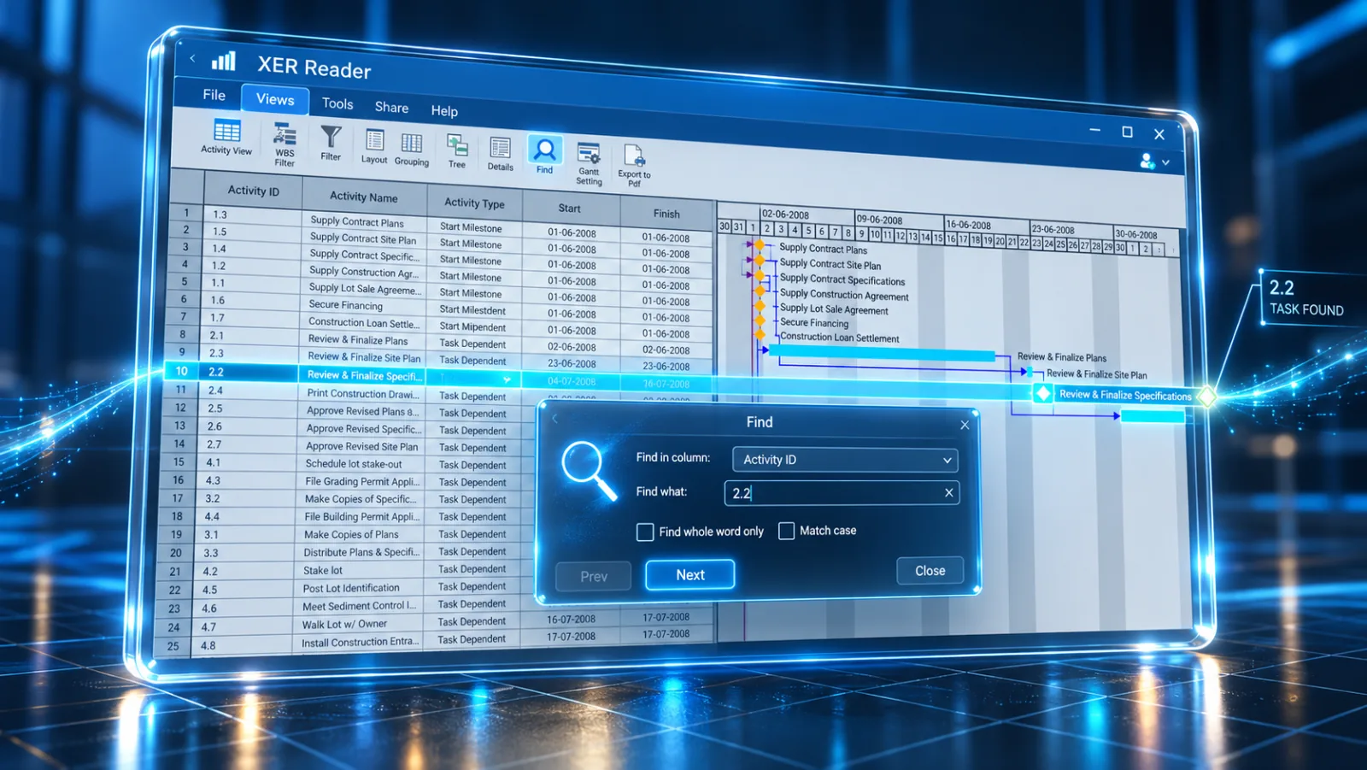Close the Find dialog with X
The image size is (1367, 770).
(x=965, y=425)
